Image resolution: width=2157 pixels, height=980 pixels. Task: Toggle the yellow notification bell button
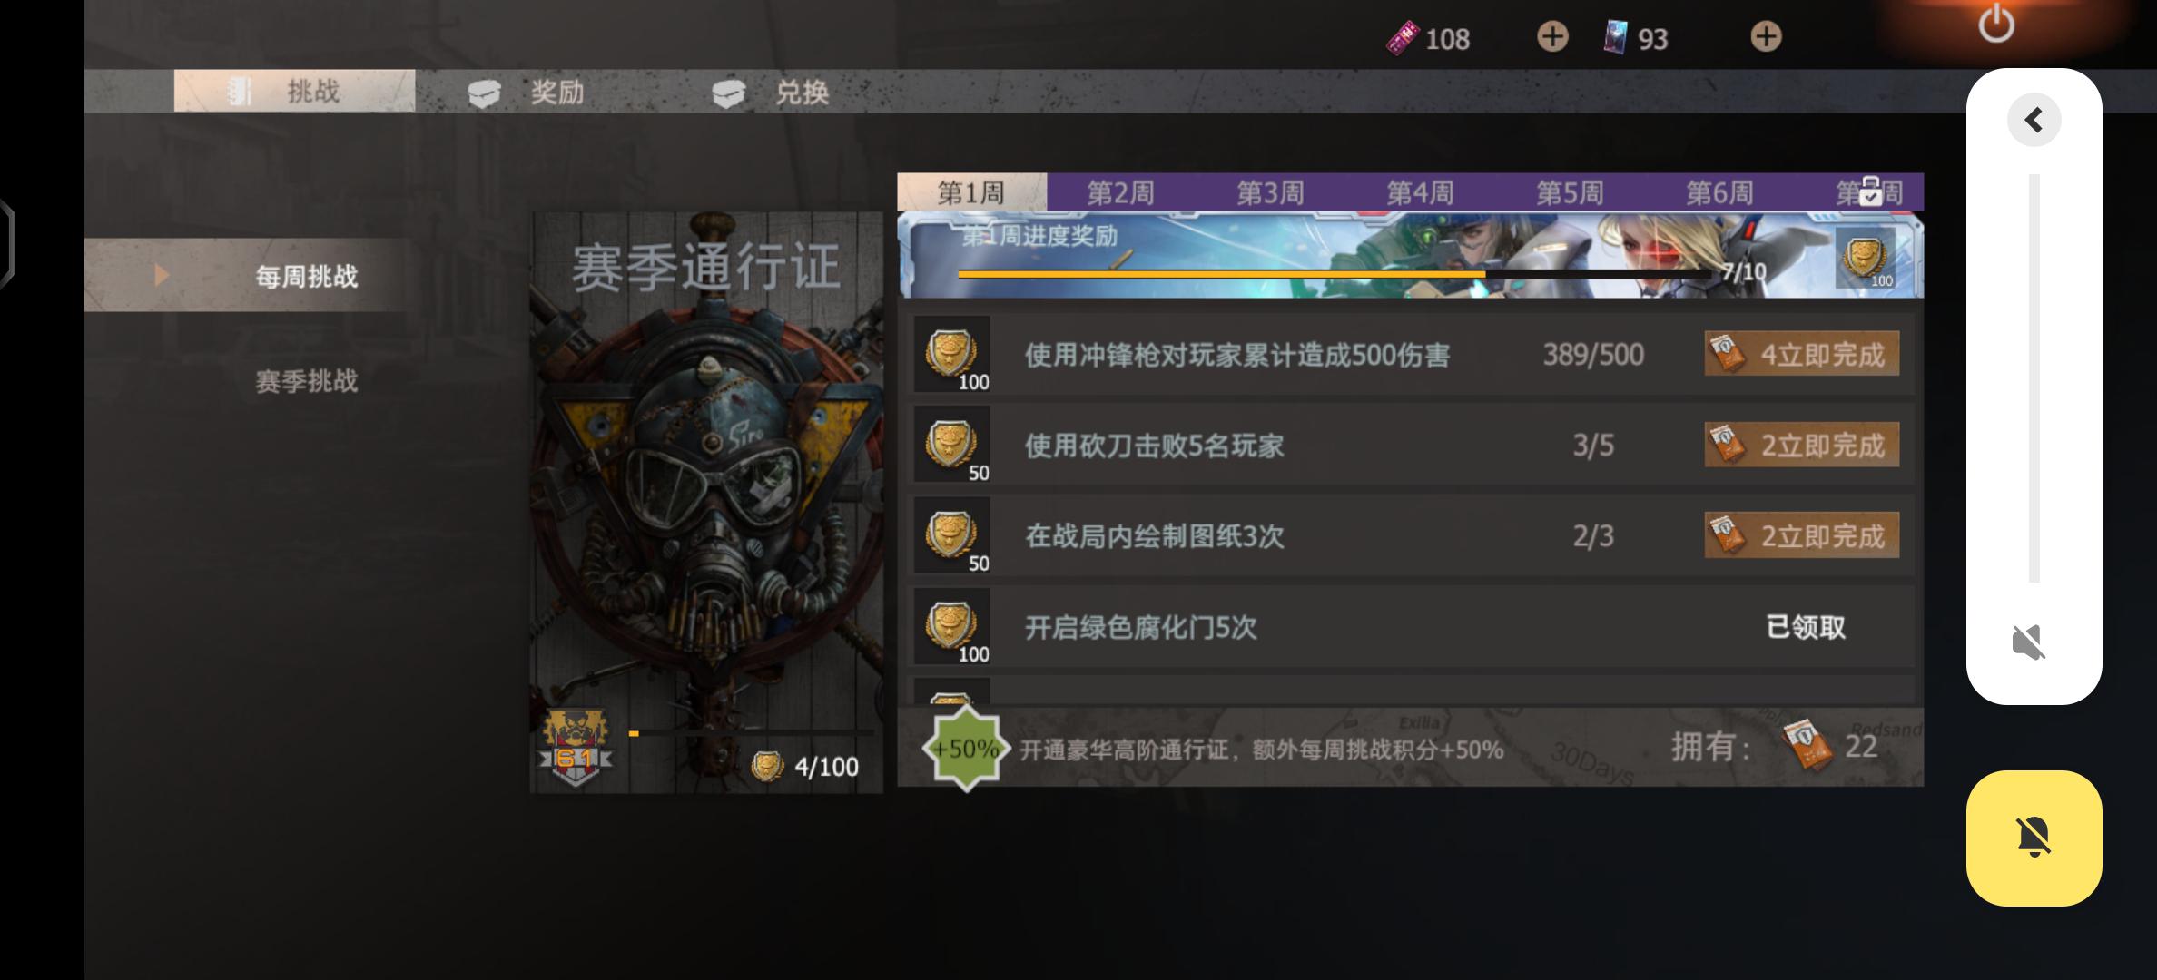click(x=2034, y=838)
